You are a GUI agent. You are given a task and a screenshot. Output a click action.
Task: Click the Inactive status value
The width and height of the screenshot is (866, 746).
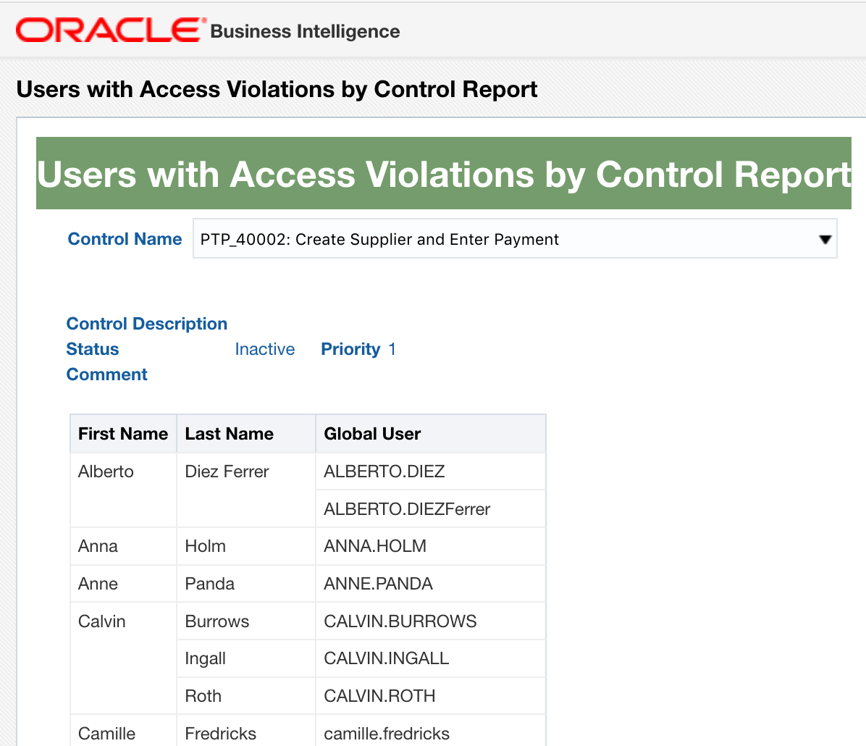(264, 349)
